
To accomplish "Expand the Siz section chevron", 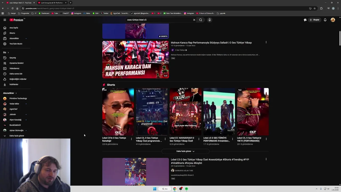I will click(8, 53).
